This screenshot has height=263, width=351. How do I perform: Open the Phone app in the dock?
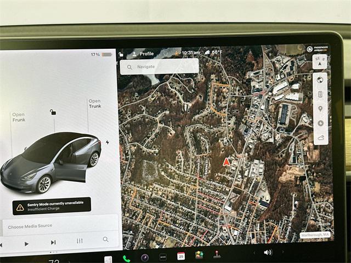(x=127, y=259)
